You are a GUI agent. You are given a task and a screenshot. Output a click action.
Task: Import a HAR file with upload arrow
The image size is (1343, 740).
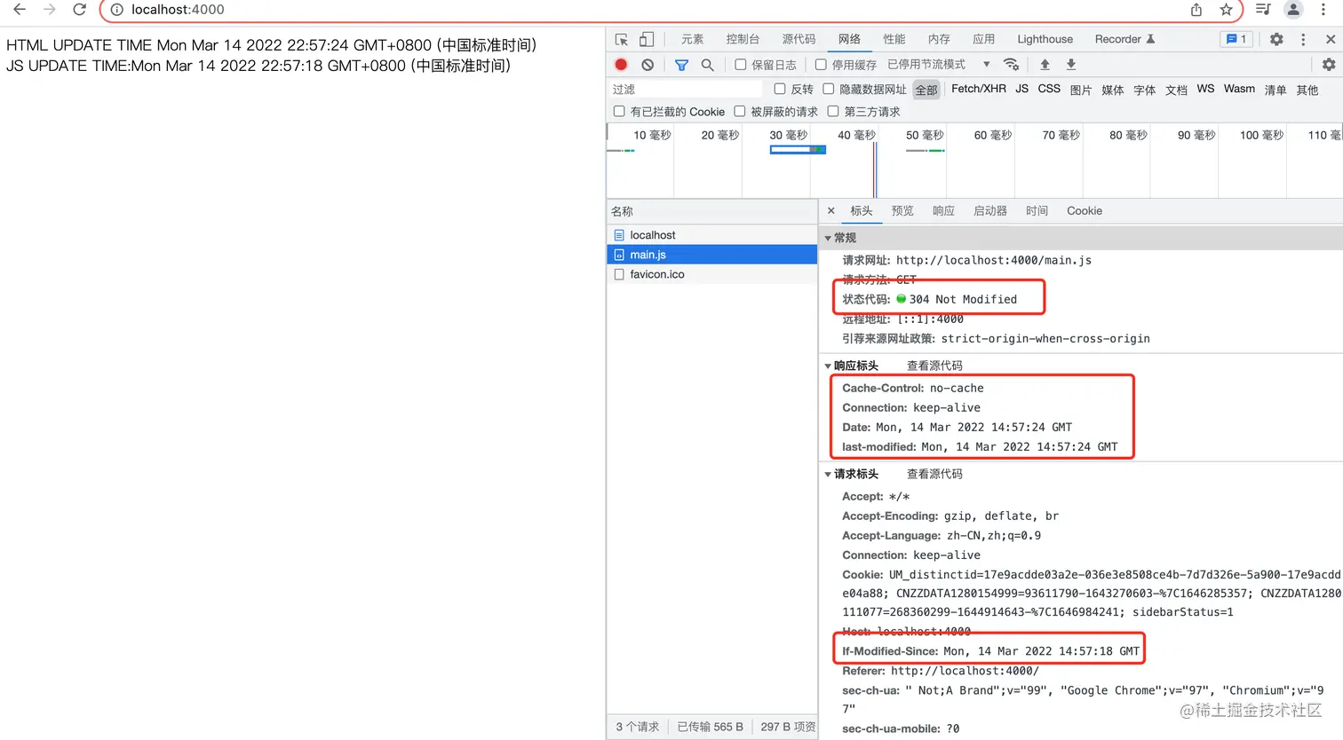coord(1045,64)
